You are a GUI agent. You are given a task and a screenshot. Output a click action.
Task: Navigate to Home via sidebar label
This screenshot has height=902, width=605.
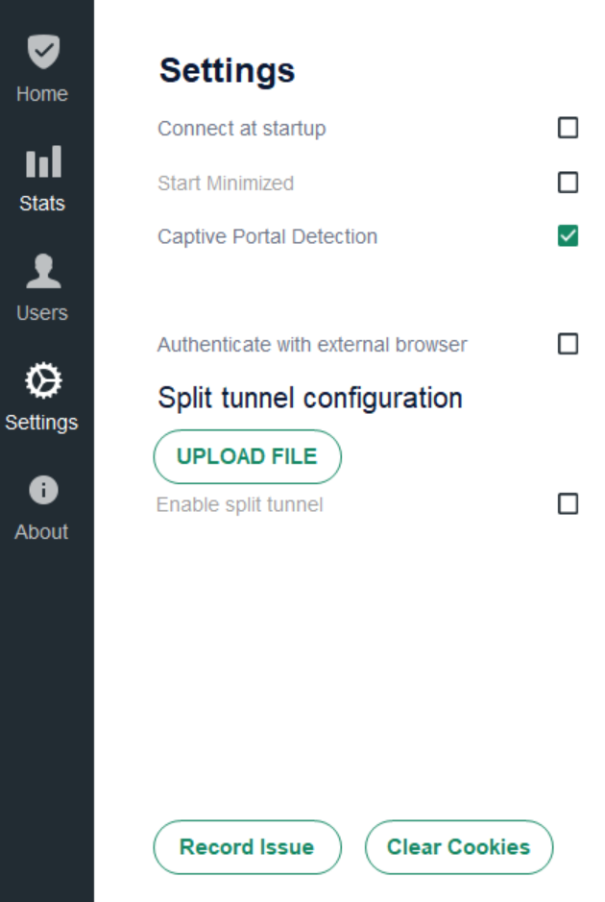pyautogui.click(x=42, y=93)
